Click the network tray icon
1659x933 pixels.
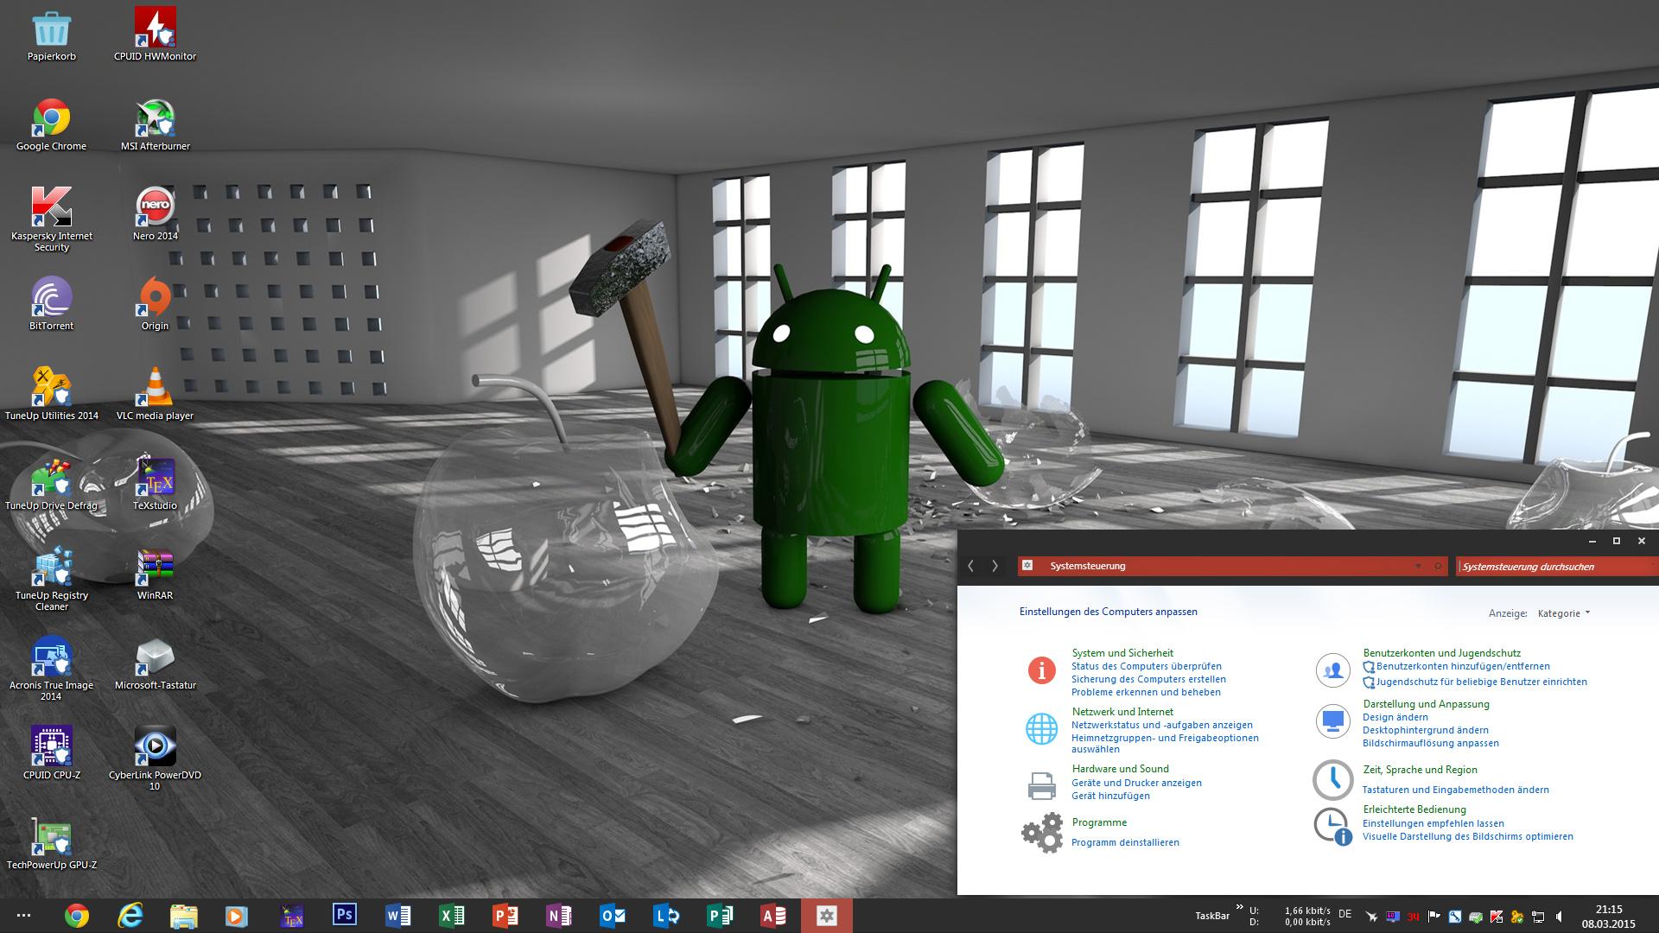point(1538,917)
